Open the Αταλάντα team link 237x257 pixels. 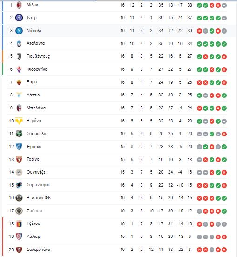(35, 43)
